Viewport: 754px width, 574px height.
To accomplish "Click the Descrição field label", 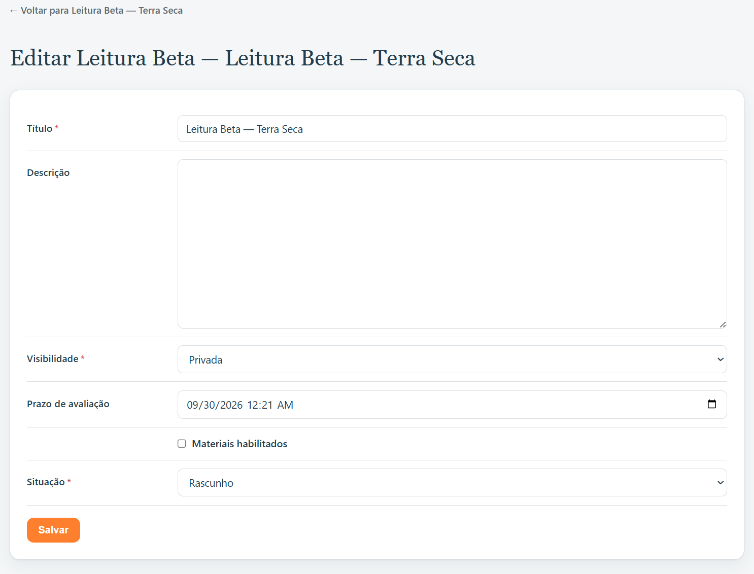I will 48,173.
